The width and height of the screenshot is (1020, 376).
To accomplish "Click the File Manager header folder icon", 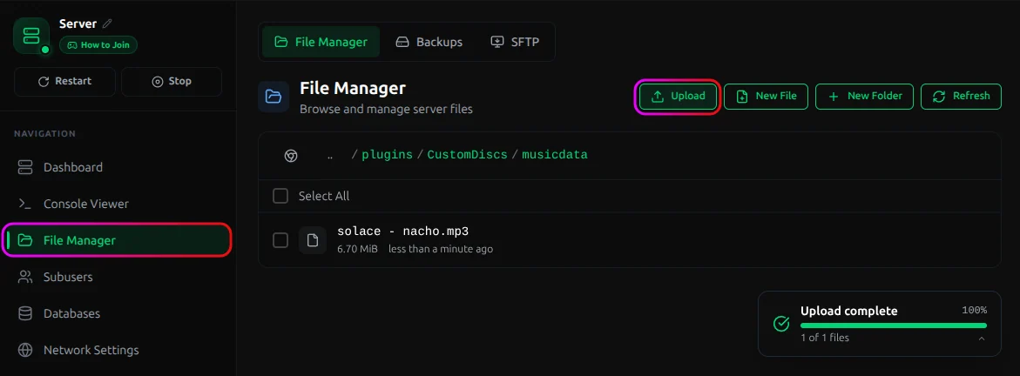I will pyautogui.click(x=274, y=97).
